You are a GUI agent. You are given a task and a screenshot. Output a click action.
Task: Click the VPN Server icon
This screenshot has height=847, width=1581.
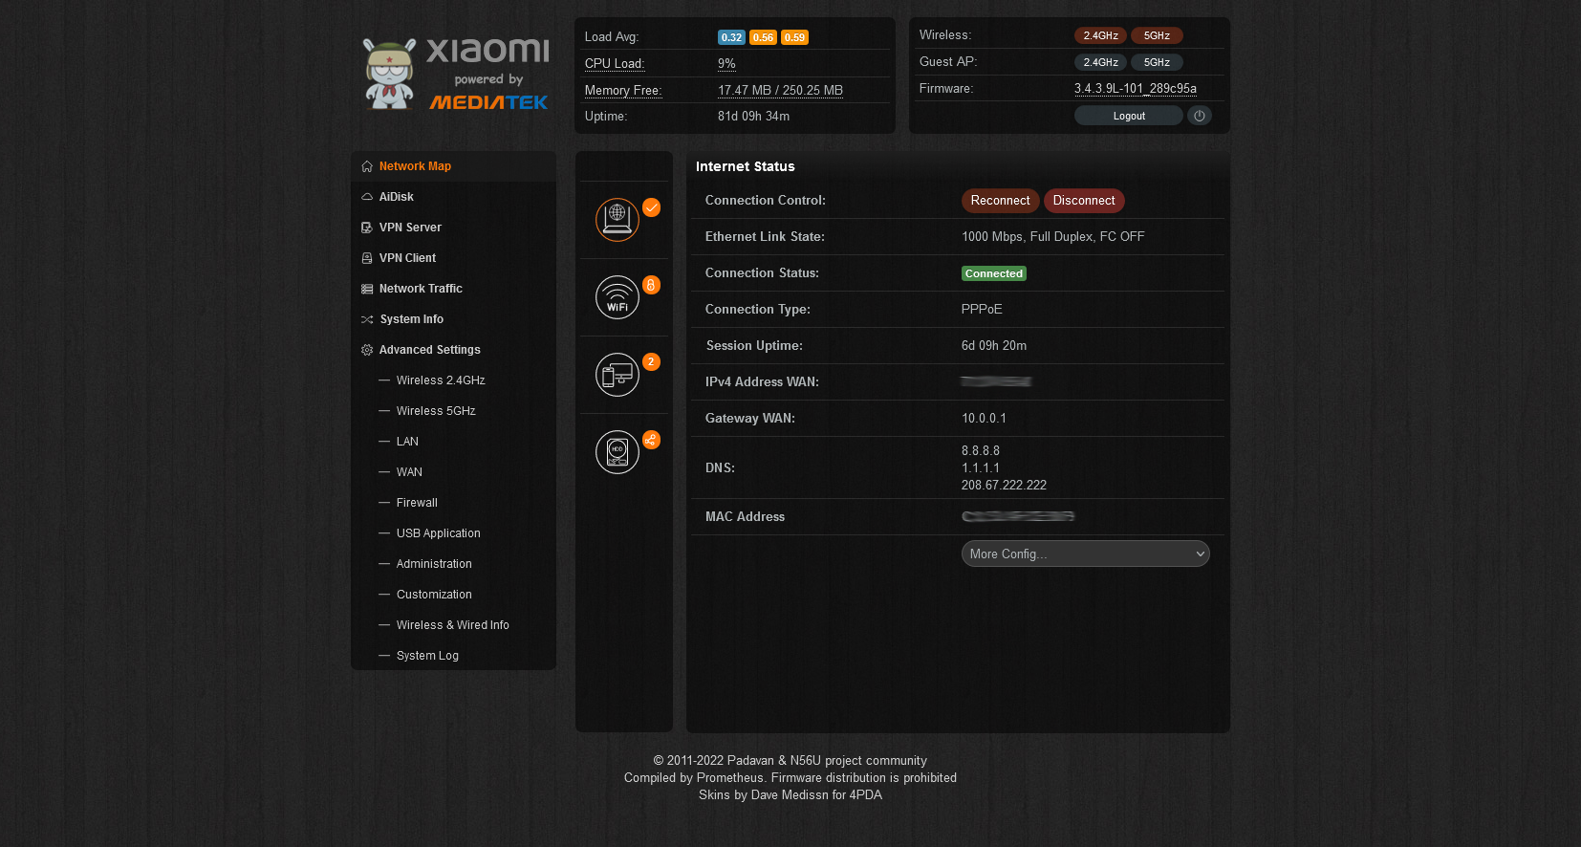click(367, 228)
